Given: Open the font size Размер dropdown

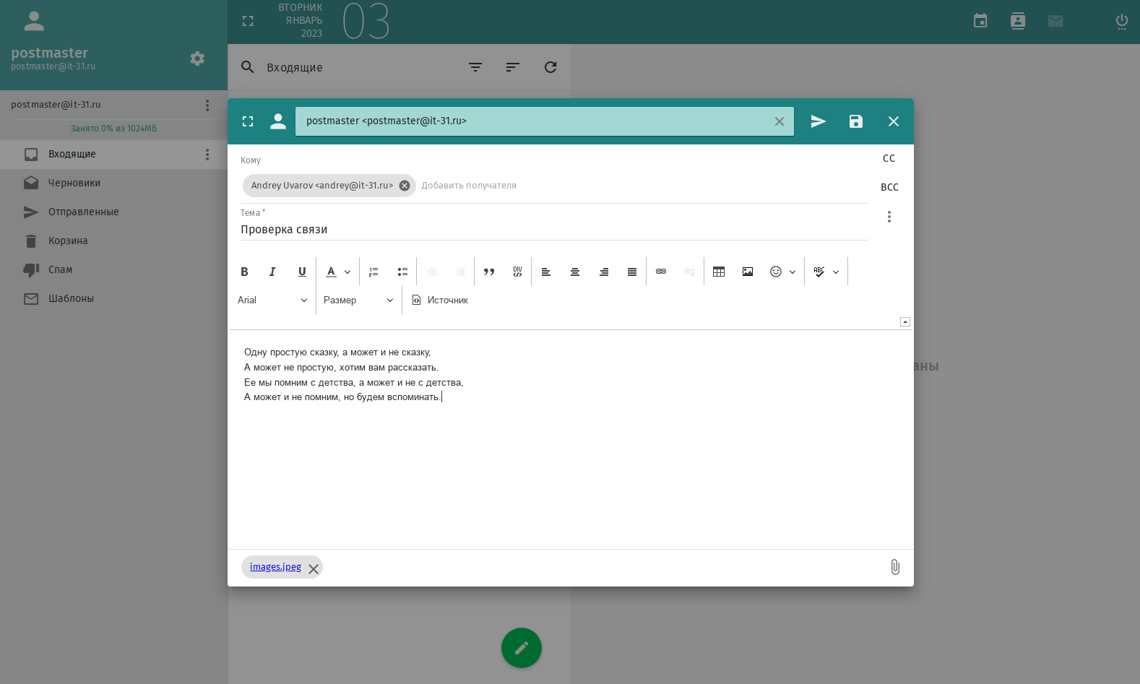Looking at the screenshot, I should [358, 300].
